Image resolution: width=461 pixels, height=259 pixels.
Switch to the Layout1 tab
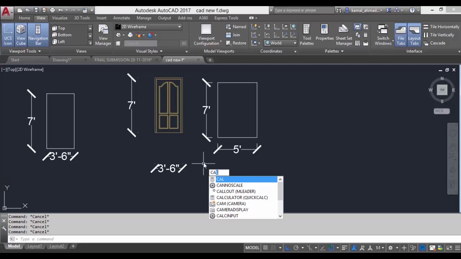click(35, 246)
